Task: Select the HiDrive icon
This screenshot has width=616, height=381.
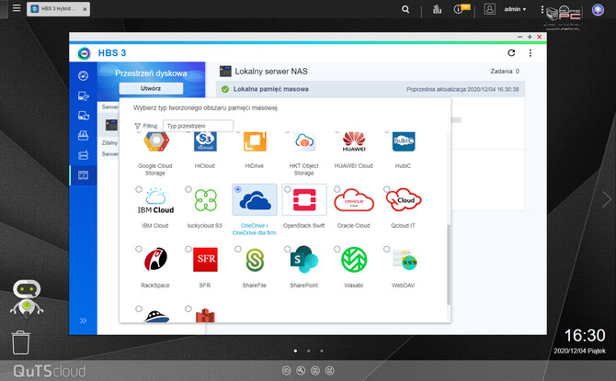Action: click(x=255, y=142)
